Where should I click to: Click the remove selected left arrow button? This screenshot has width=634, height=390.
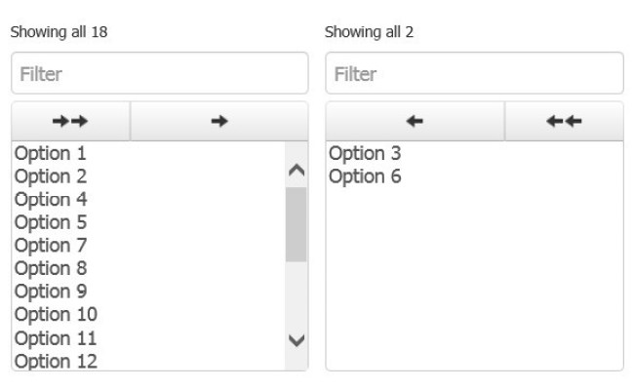415,121
